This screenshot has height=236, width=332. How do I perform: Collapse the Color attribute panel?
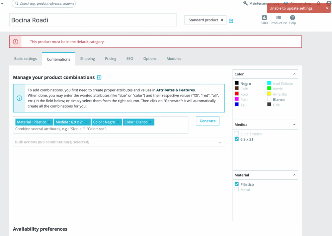[x=294, y=74]
